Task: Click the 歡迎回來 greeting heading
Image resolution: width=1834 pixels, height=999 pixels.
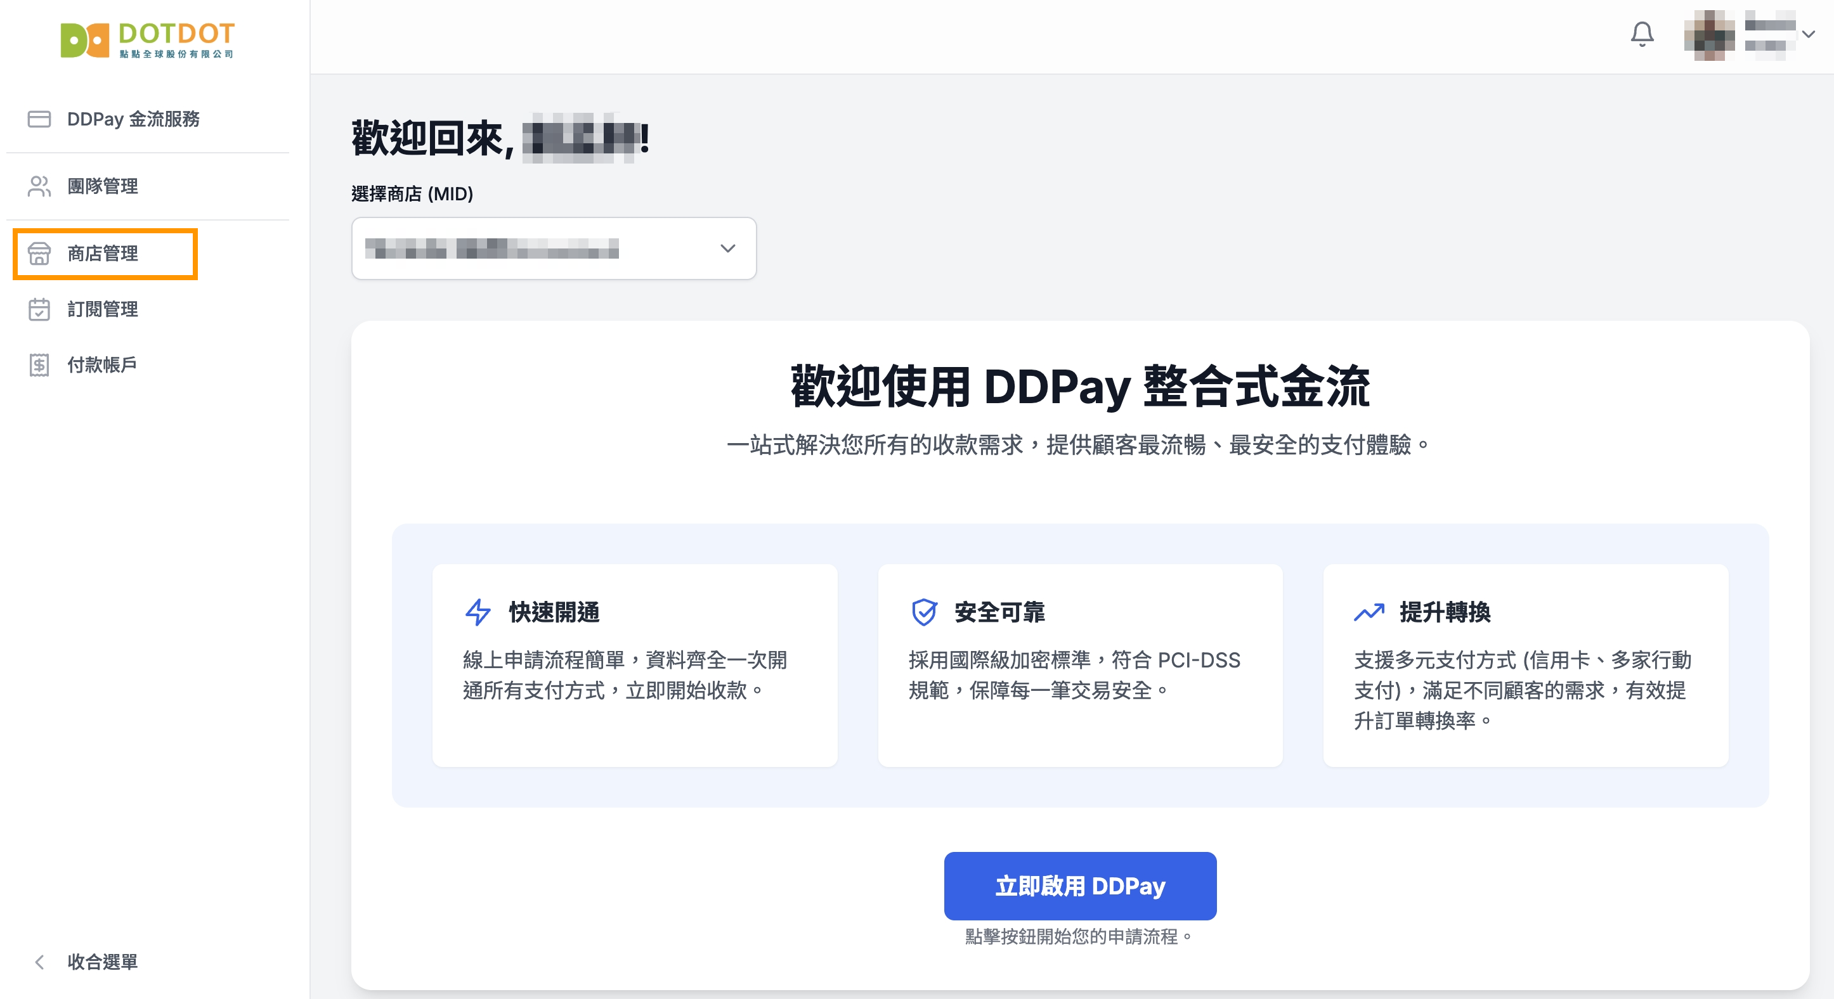Action: tap(500, 138)
